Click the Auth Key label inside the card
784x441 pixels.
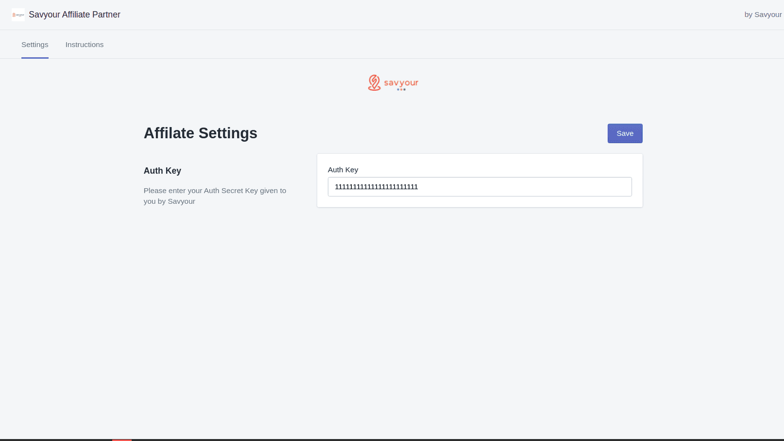coord(343,170)
